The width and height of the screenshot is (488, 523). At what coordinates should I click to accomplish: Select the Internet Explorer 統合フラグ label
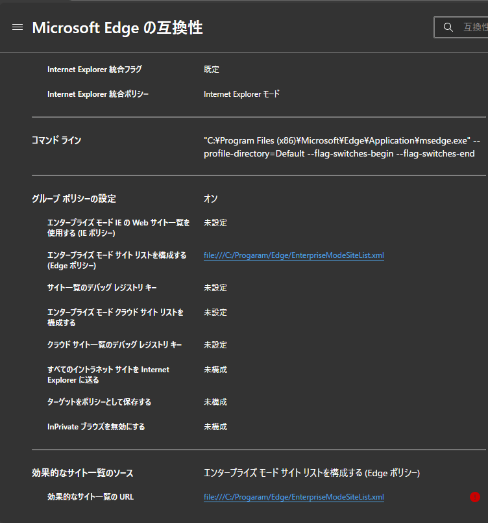coord(95,70)
